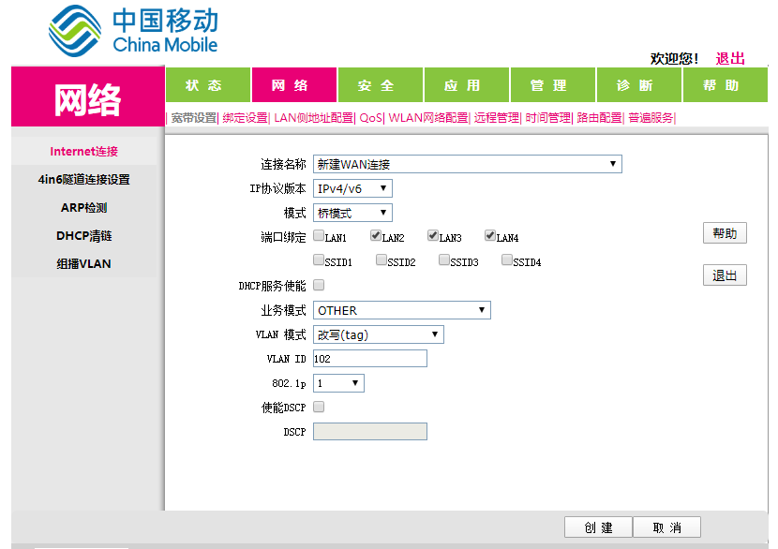Select DHCP清链 in sidebar
Viewport: 778px width, 549px height.
tap(83, 235)
